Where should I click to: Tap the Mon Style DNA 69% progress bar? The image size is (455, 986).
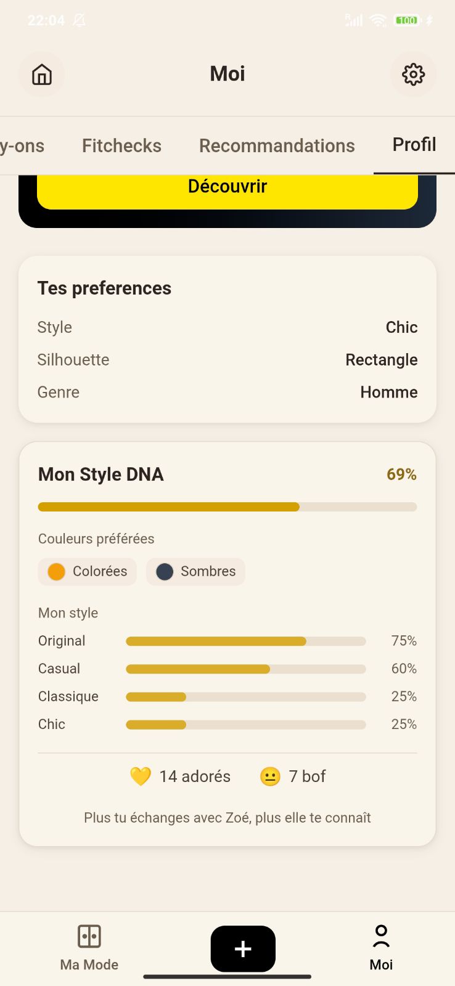(x=227, y=507)
